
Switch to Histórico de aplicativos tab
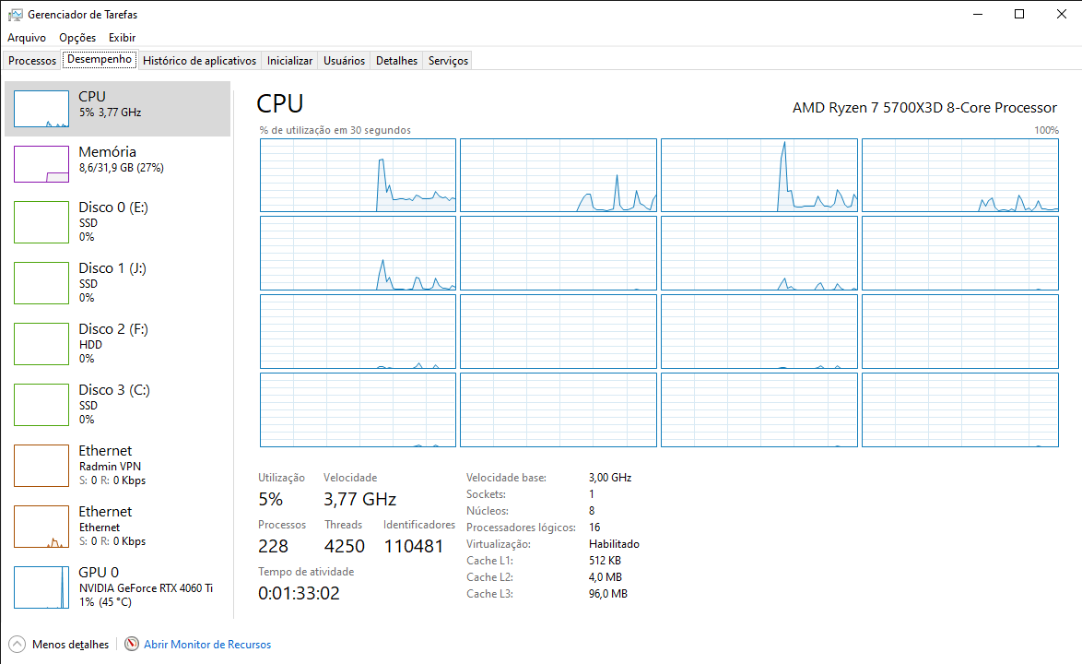[x=199, y=61]
